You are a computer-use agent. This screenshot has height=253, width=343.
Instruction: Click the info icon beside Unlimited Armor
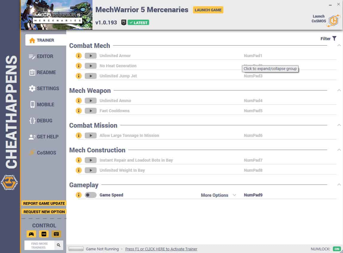pos(78,56)
